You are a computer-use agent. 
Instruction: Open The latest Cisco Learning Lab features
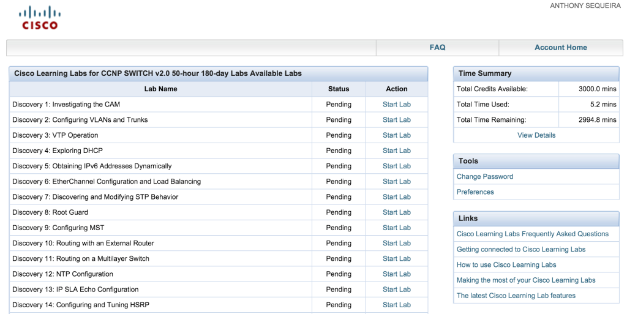[x=516, y=296]
